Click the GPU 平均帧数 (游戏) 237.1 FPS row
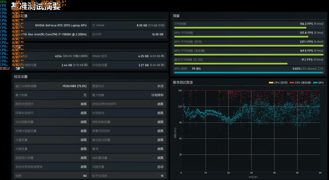Viewport: 329px width, 180px height. point(248,42)
